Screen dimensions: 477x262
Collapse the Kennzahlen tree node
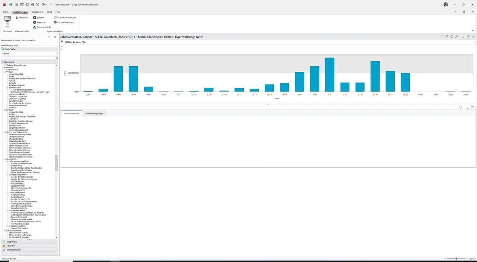pyautogui.click(x=5, y=159)
